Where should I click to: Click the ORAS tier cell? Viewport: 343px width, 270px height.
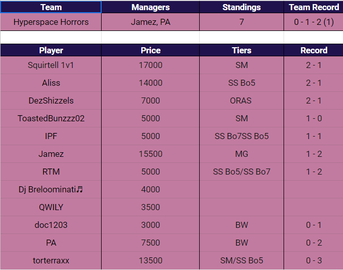241,100
